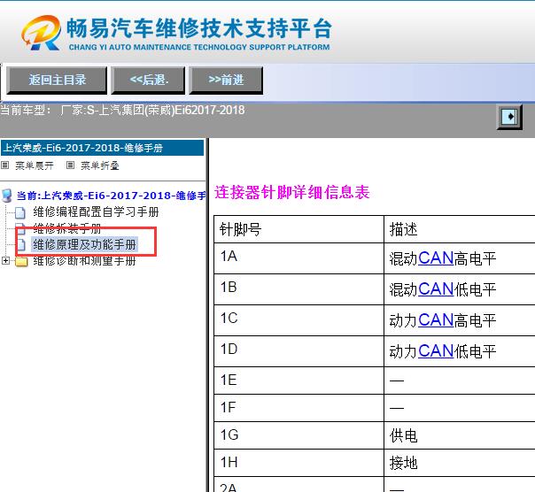This screenshot has height=492, width=535.
Task: Open 维修诊断和测量手册 folder label
Action: (x=84, y=261)
